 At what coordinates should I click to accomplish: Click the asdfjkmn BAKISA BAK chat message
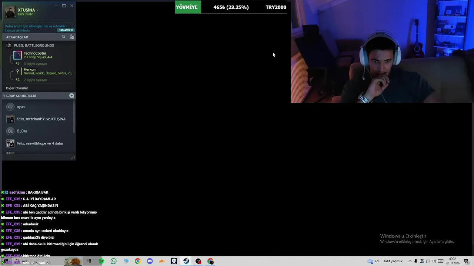25,192
